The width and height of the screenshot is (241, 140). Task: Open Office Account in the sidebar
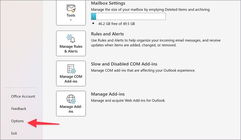pos(23,96)
